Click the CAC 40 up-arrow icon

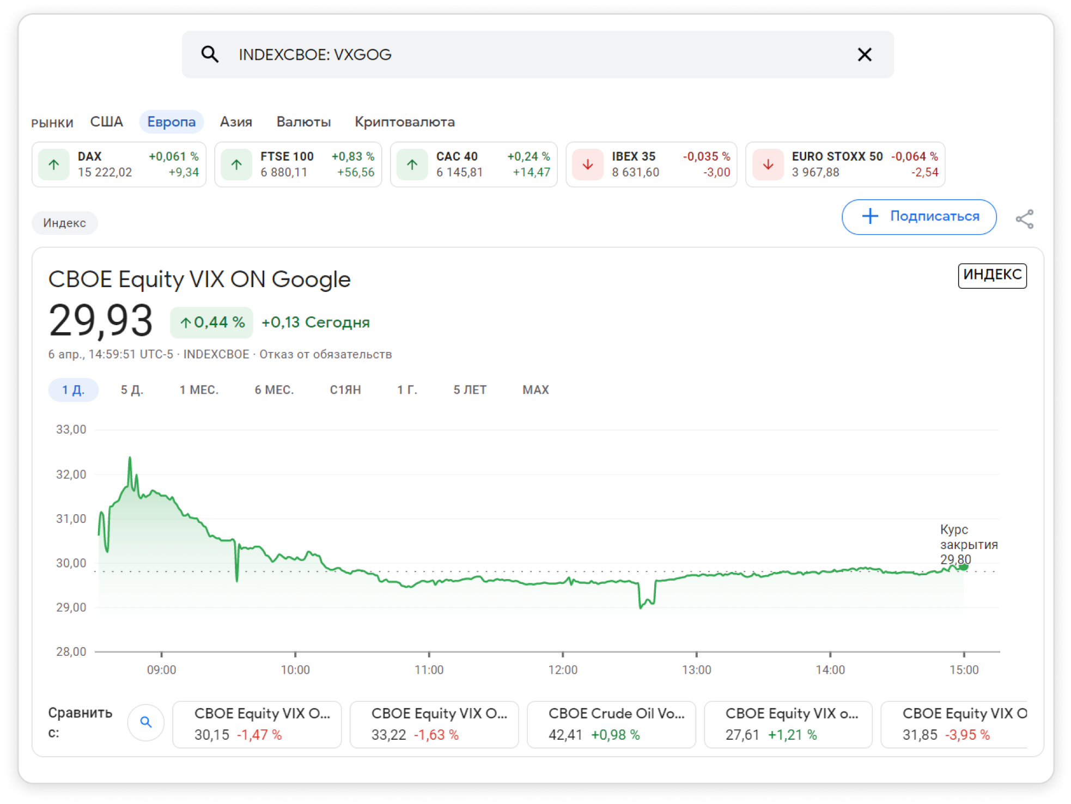click(412, 164)
